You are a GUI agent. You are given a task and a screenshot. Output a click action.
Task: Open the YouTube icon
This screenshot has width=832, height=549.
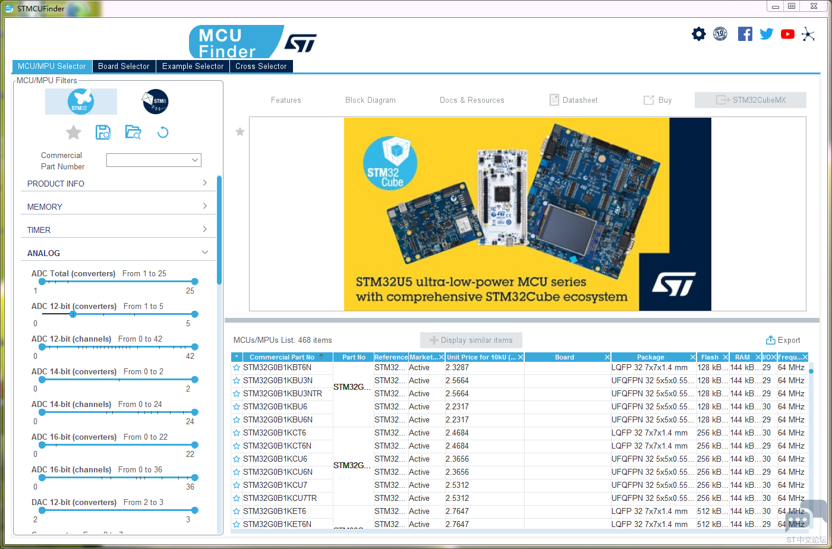pyautogui.click(x=788, y=34)
